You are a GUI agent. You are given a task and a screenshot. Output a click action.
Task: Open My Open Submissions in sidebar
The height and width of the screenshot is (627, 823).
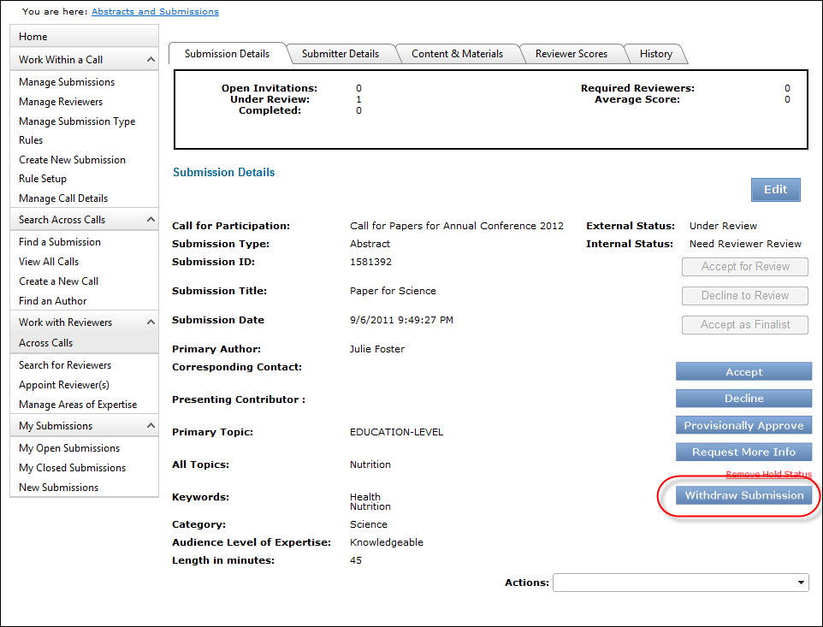[69, 448]
